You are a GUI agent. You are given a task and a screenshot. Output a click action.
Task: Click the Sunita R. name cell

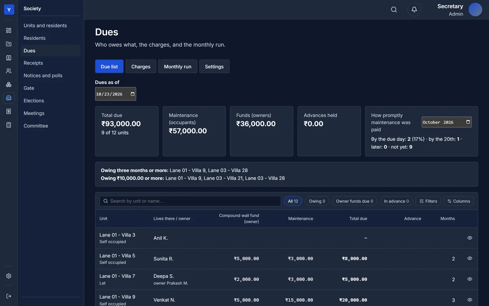click(163, 259)
